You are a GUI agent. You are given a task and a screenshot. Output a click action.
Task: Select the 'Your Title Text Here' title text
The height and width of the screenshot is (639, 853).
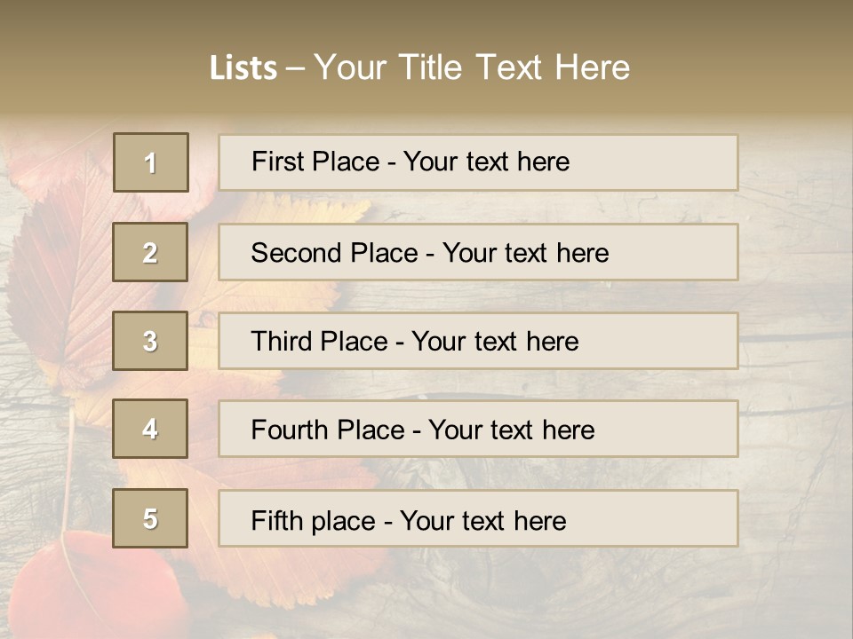point(472,67)
